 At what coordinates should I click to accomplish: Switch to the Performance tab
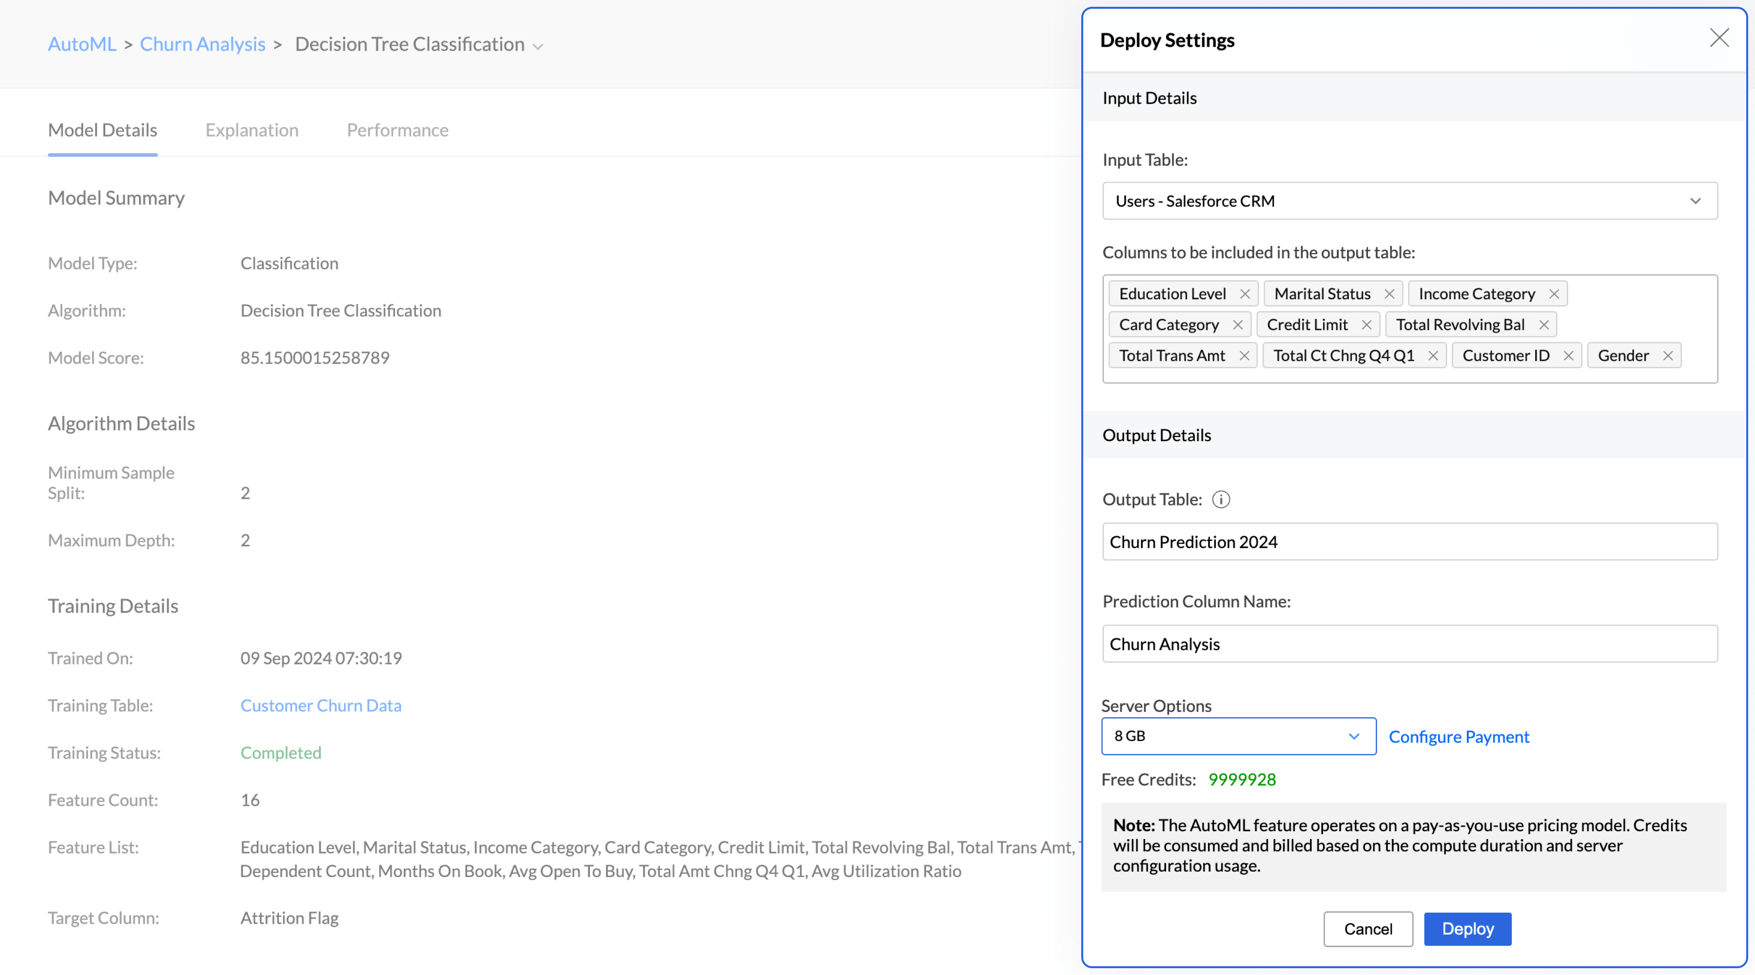[x=397, y=130]
